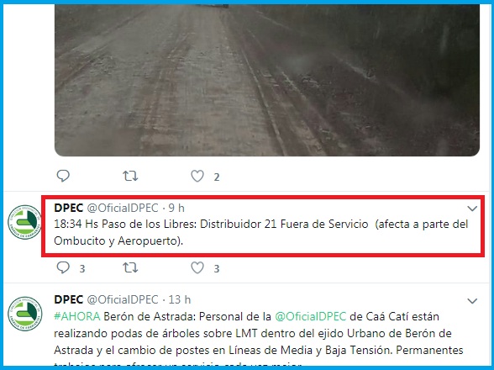Click DPEC name on the 9 h tweet
494x370 pixels.
coord(68,208)
